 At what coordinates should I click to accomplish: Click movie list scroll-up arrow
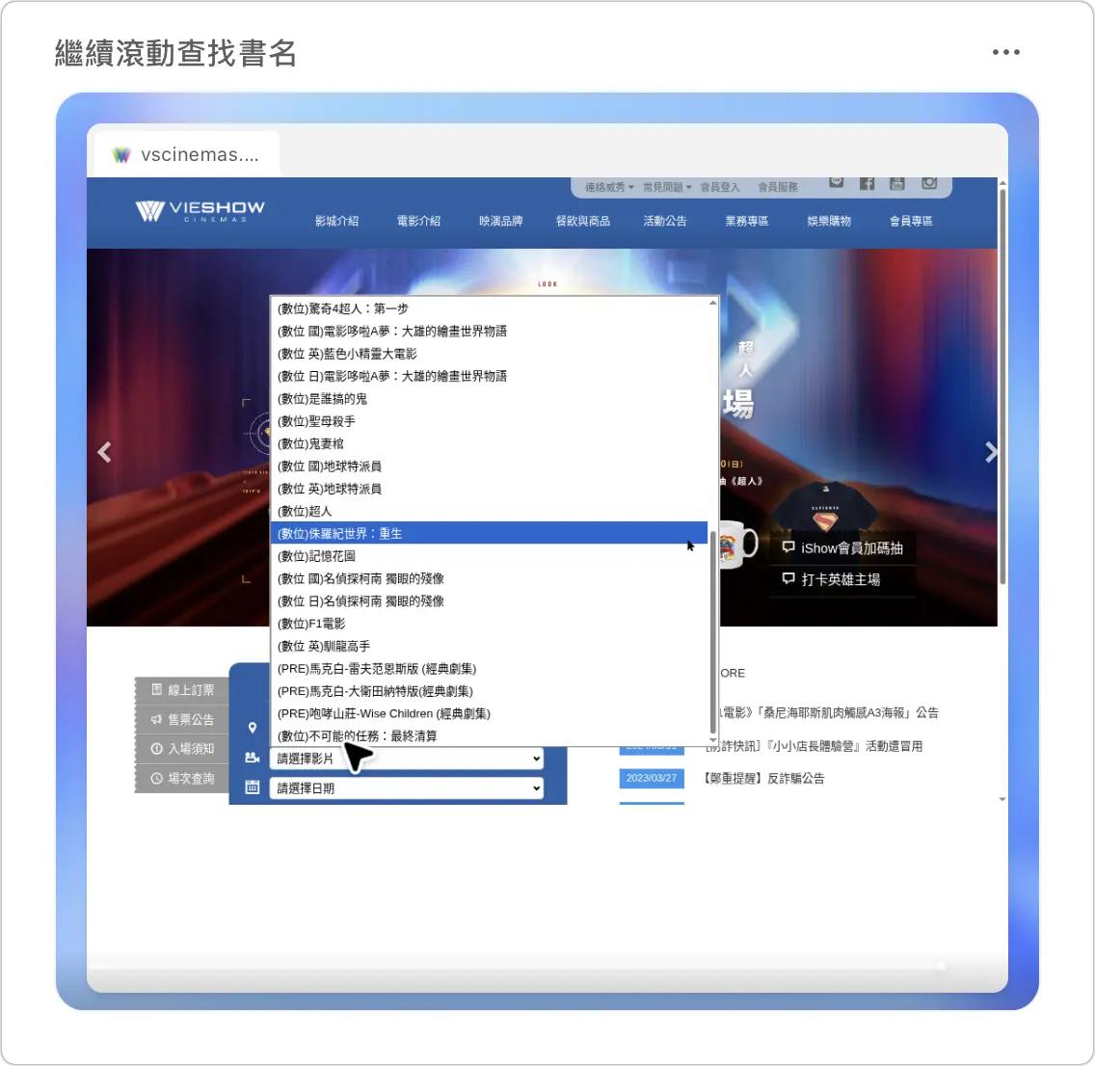pyautogui.click(x=713, y=303)
